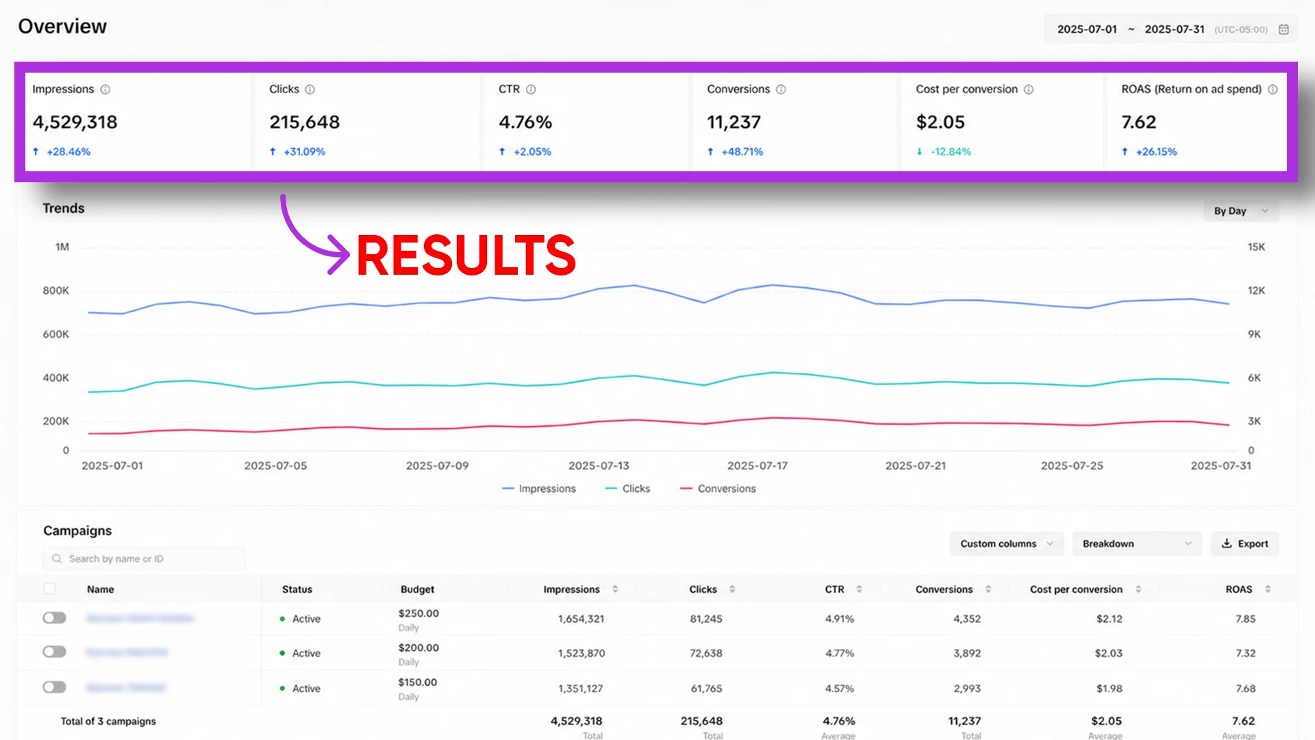Toggle the $250.00 budget campaign switch
1315x740 pixels.
coord(55,618)
